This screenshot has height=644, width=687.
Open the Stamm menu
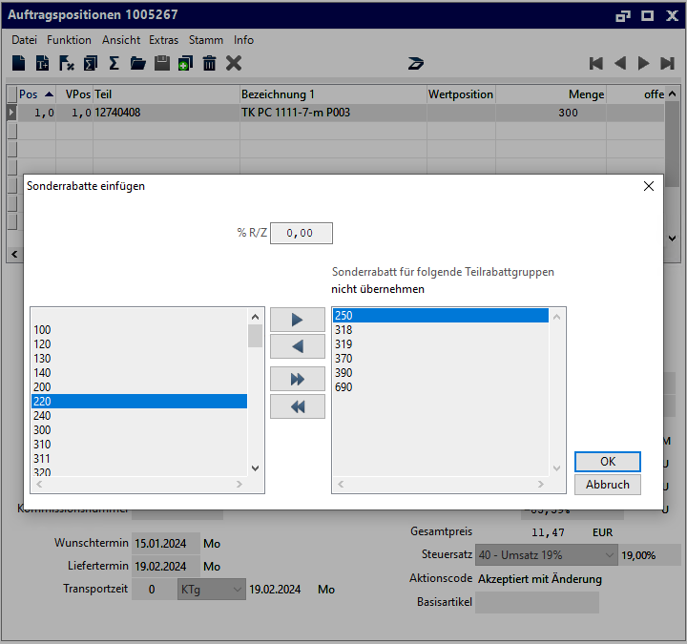(x=206, y=40)
